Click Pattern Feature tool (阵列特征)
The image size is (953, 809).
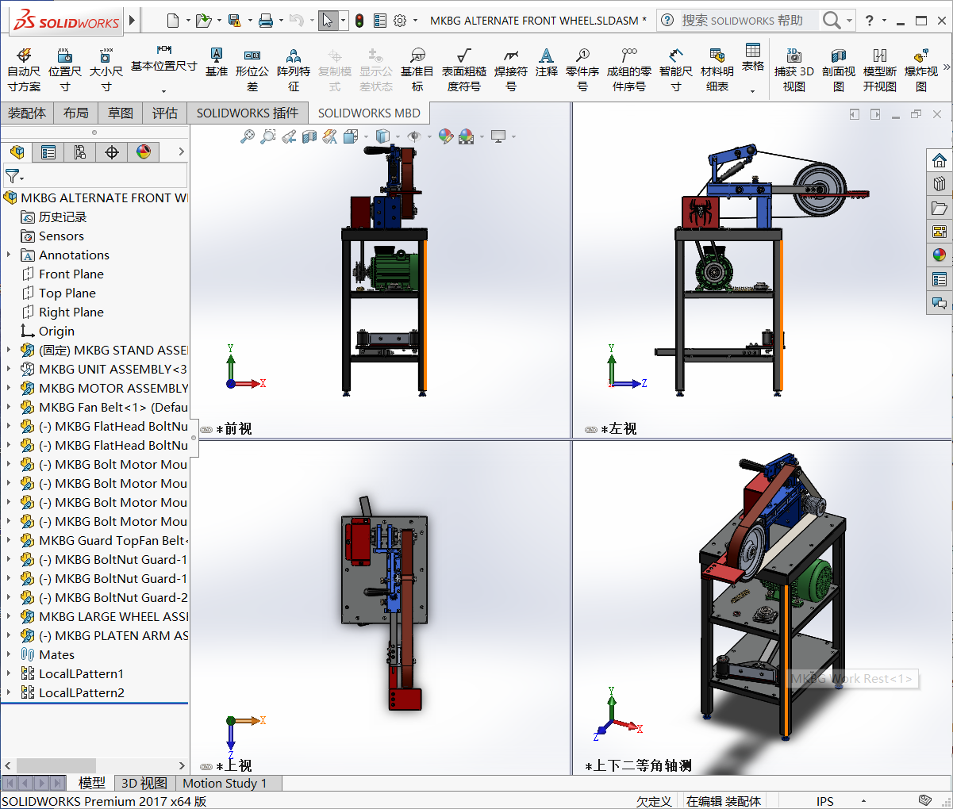(x=294, y=69)
